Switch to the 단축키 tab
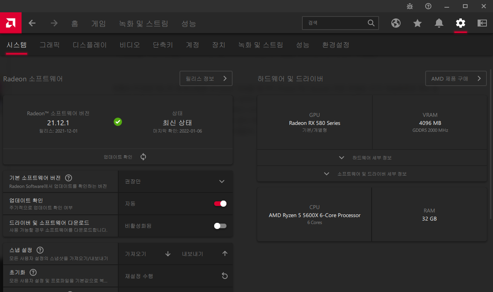 (163, 45)
